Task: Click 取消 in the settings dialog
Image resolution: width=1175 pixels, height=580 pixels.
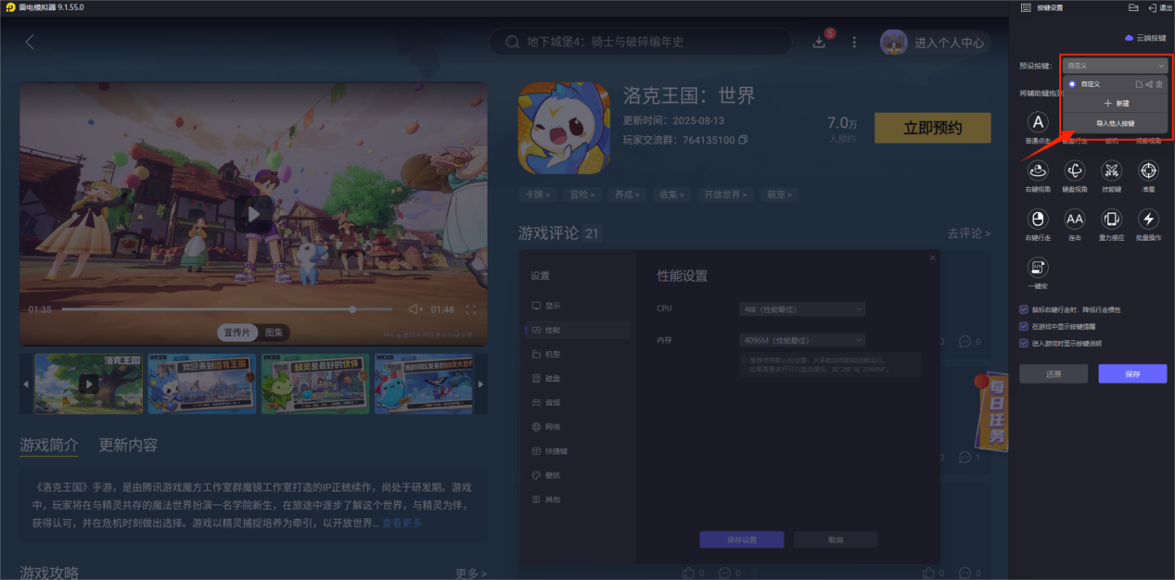Action: tap(836, 539)
